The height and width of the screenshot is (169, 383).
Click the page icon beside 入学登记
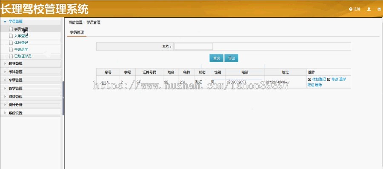pos(11,36)
